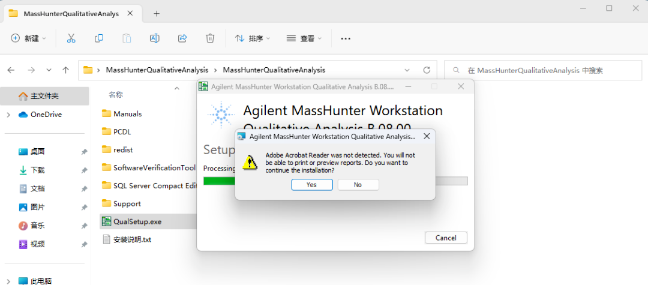Viewport: 648px width, 285px height.
Task: Close the Agilent MassHunter Setup window
Action: coord(461,86)
